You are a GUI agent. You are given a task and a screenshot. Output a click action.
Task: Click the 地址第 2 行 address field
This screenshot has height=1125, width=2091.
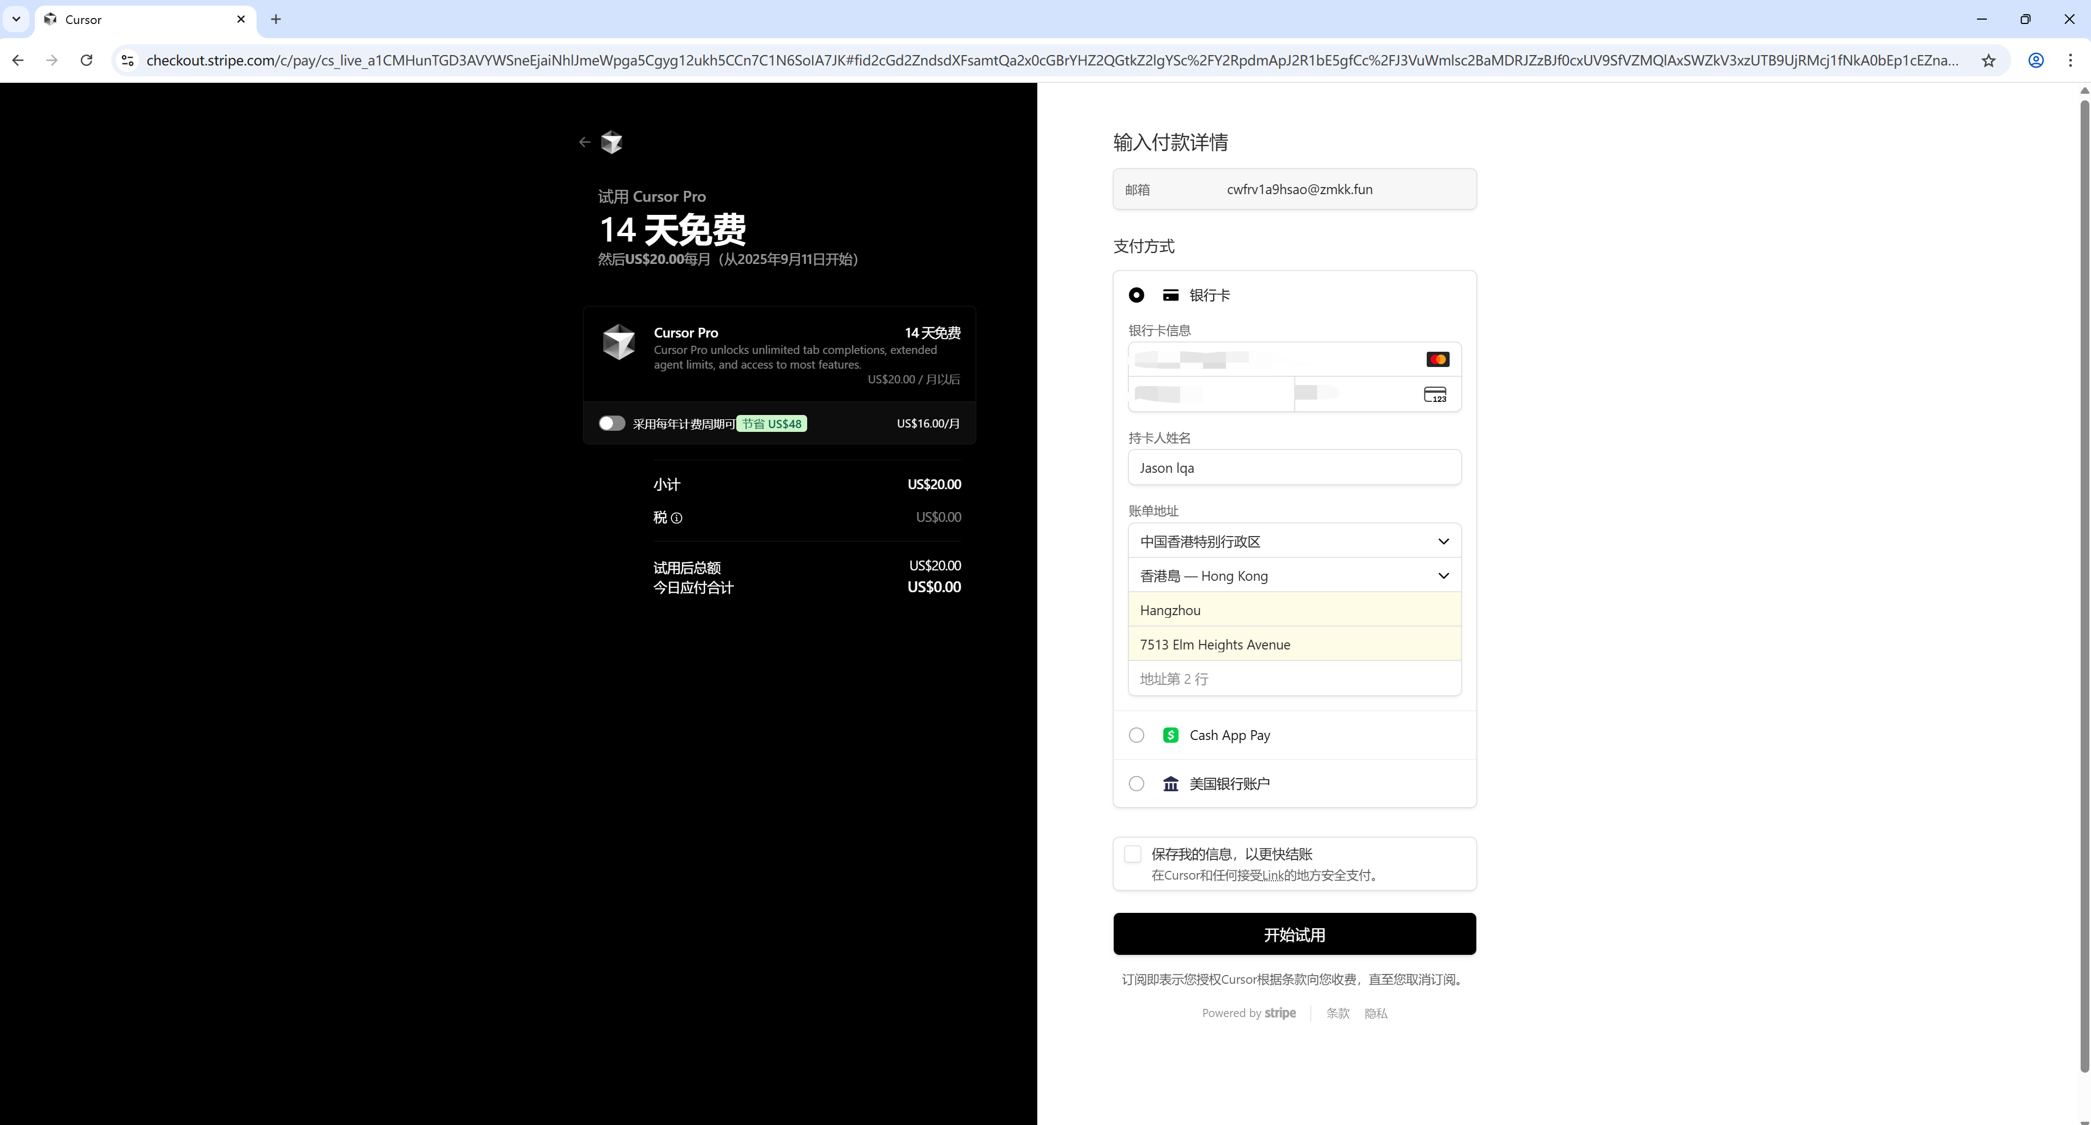click(x=1295, y=678)
